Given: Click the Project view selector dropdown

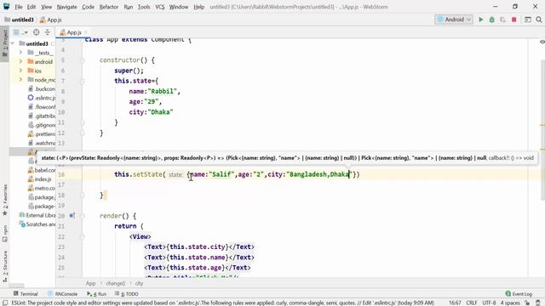Looking at the screenshot, I should click(20, 32).
